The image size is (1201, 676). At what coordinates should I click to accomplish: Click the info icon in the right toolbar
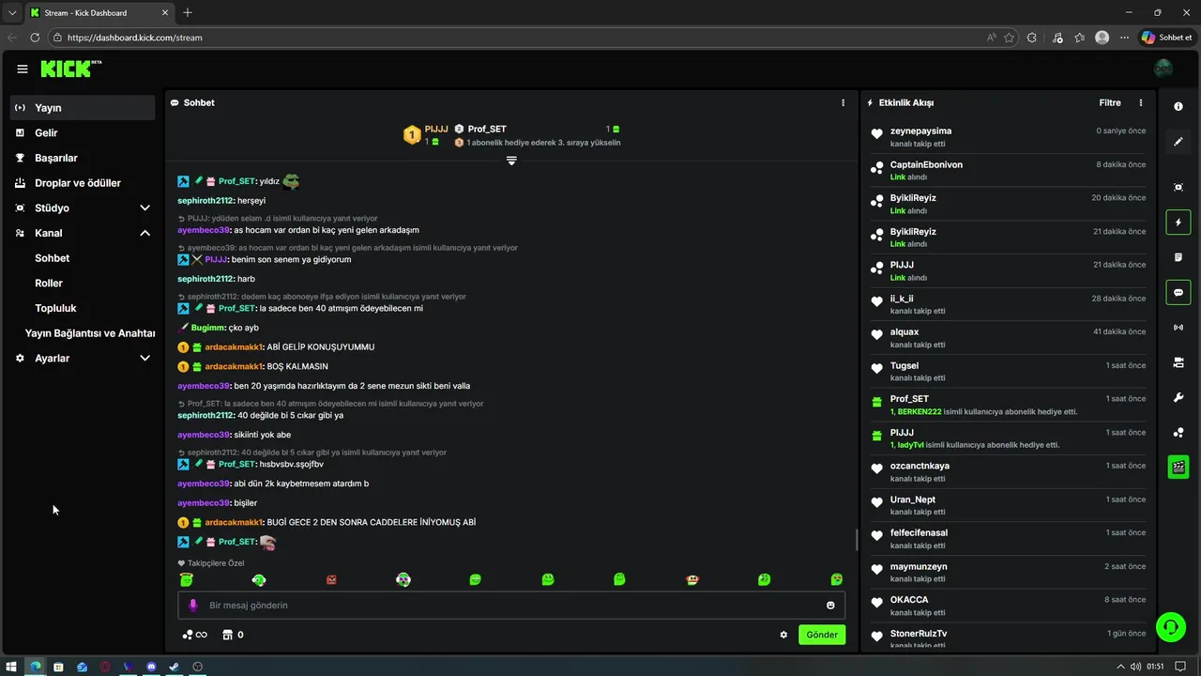(1178, 107)
